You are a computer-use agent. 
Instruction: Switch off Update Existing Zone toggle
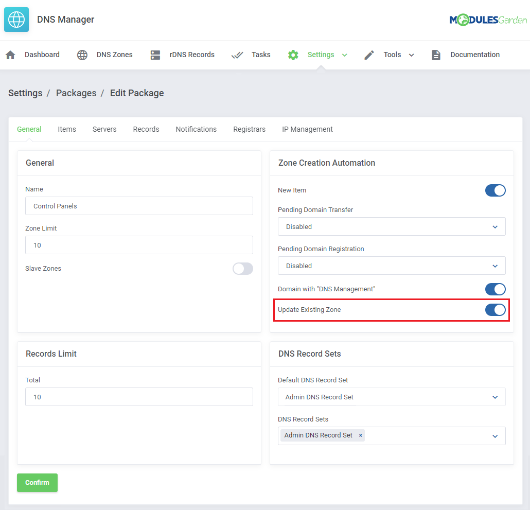(495, 310)
